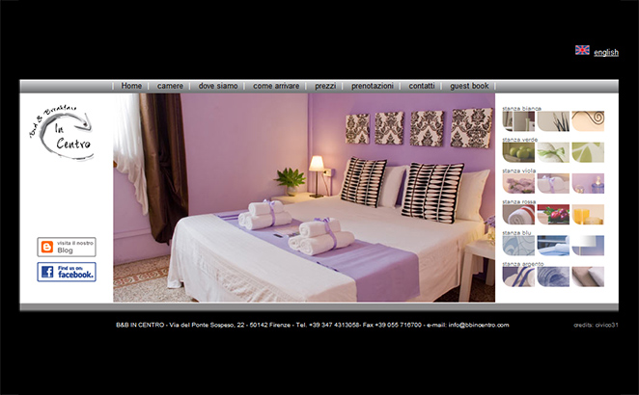Open the guest book page
The width and height of the screenshot is (639, 395).
coord(469,86)
